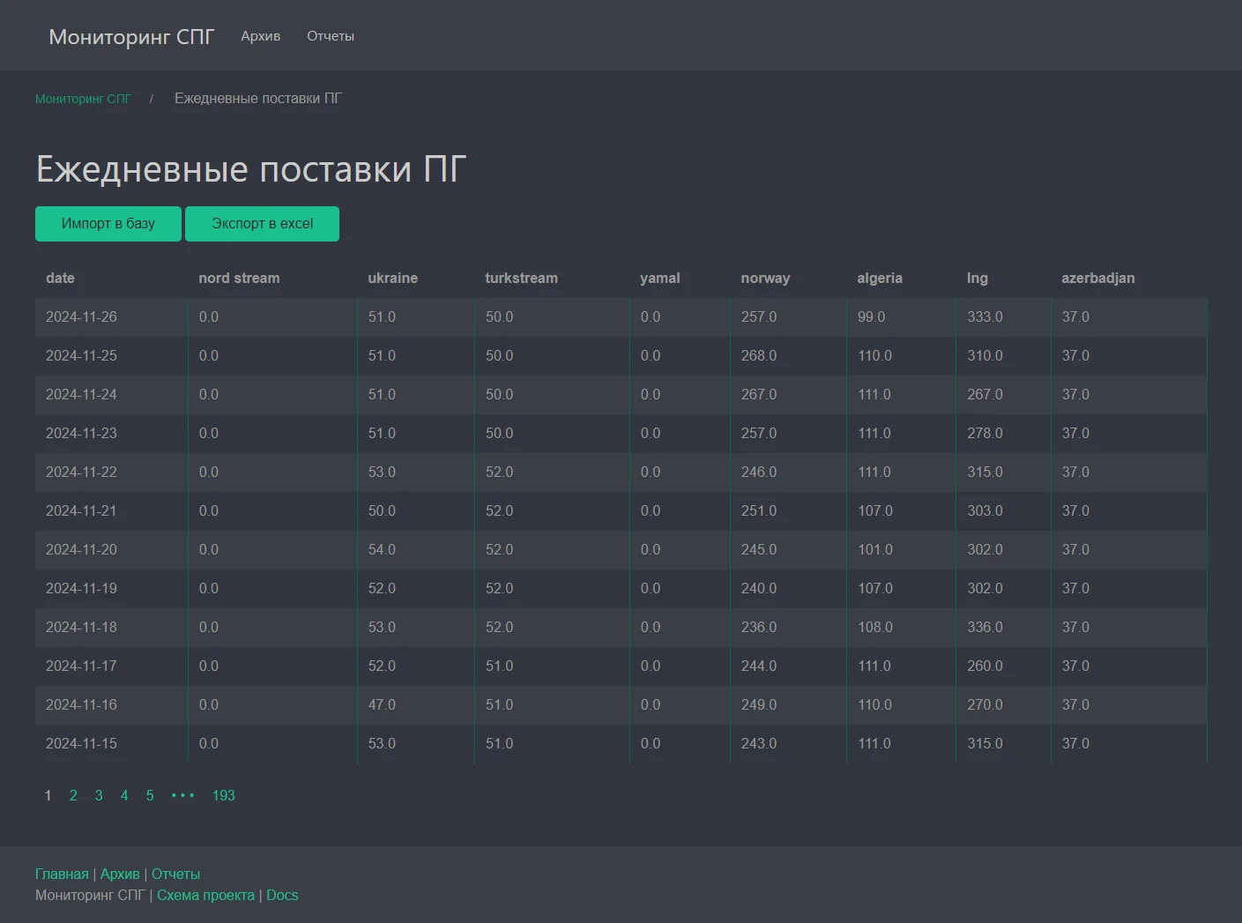Viewport: 1242px width, 923px height.
Task: Jump to the last page 193
Action: click(x=223, y=795)
